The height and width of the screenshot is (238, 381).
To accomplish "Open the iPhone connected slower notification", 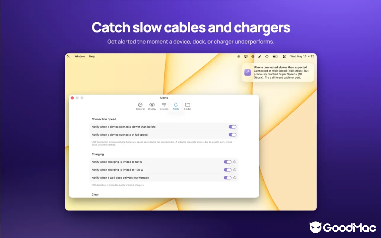I will click(x=278, y=72).
